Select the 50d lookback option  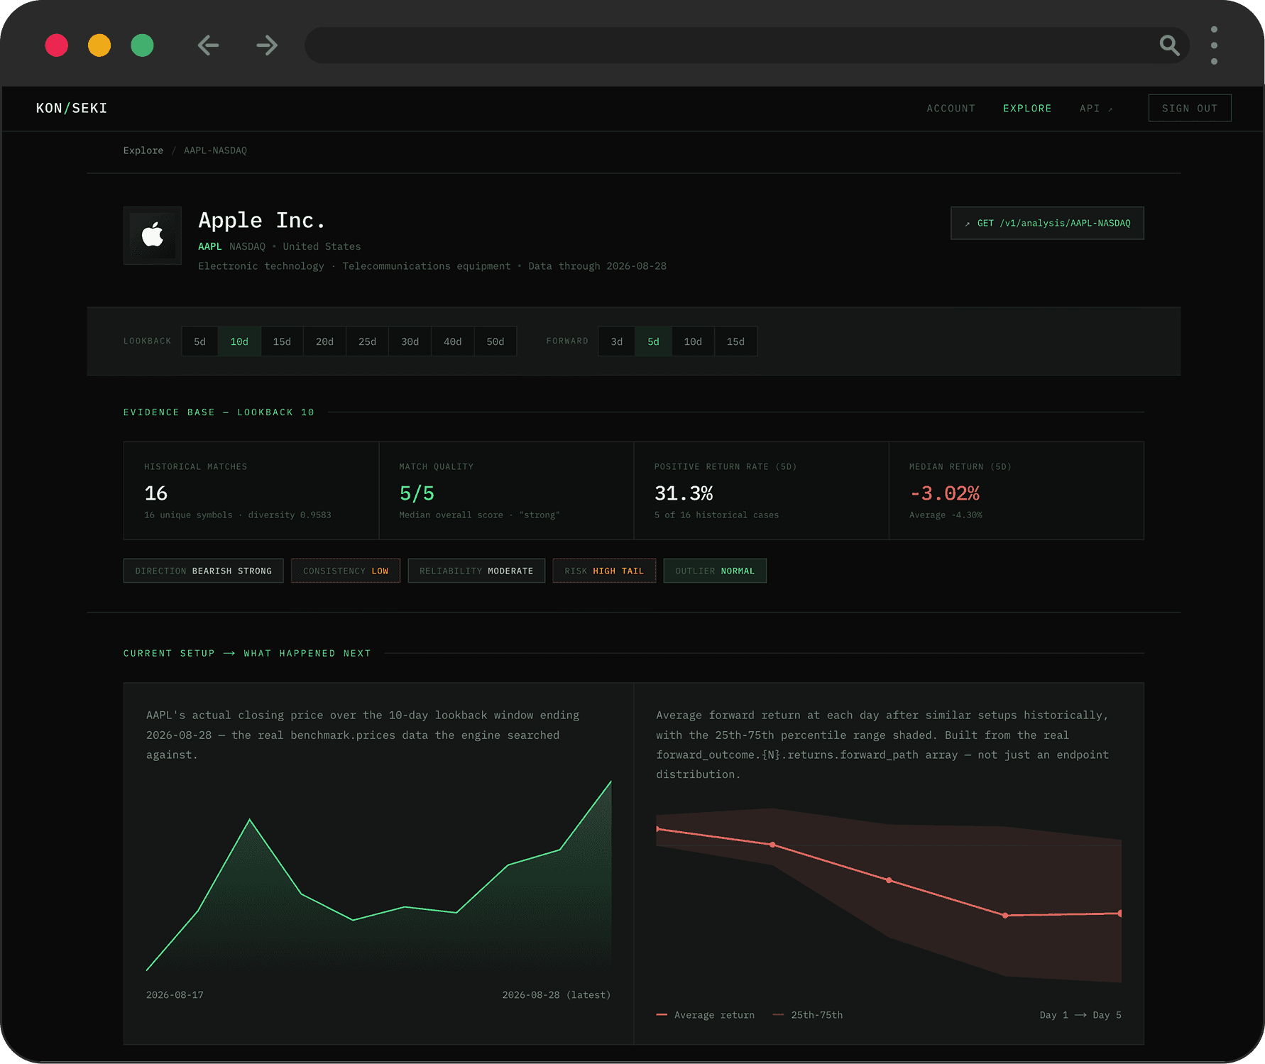point(495,341)
